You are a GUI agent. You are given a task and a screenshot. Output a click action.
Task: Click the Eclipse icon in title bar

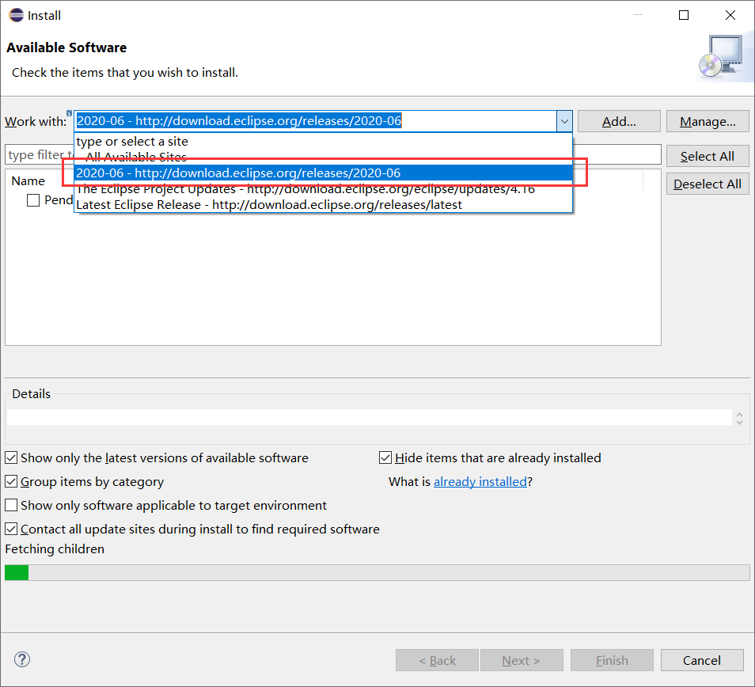click(x=16, y=15)
